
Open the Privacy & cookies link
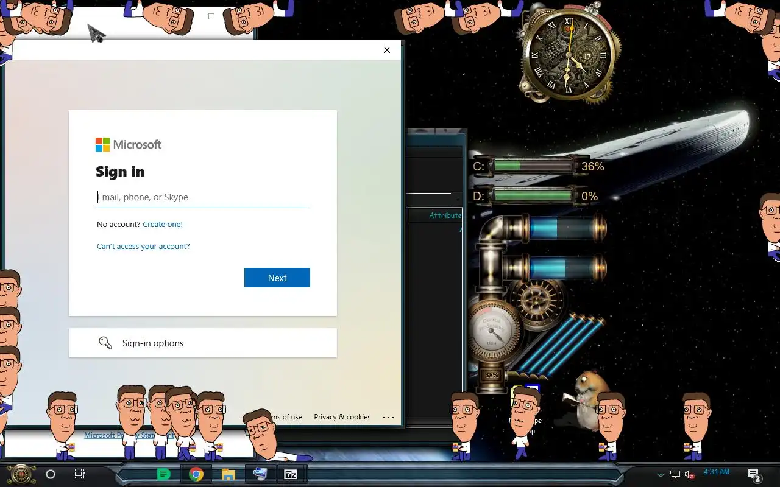pyautogui.click(x=342, y=417)
